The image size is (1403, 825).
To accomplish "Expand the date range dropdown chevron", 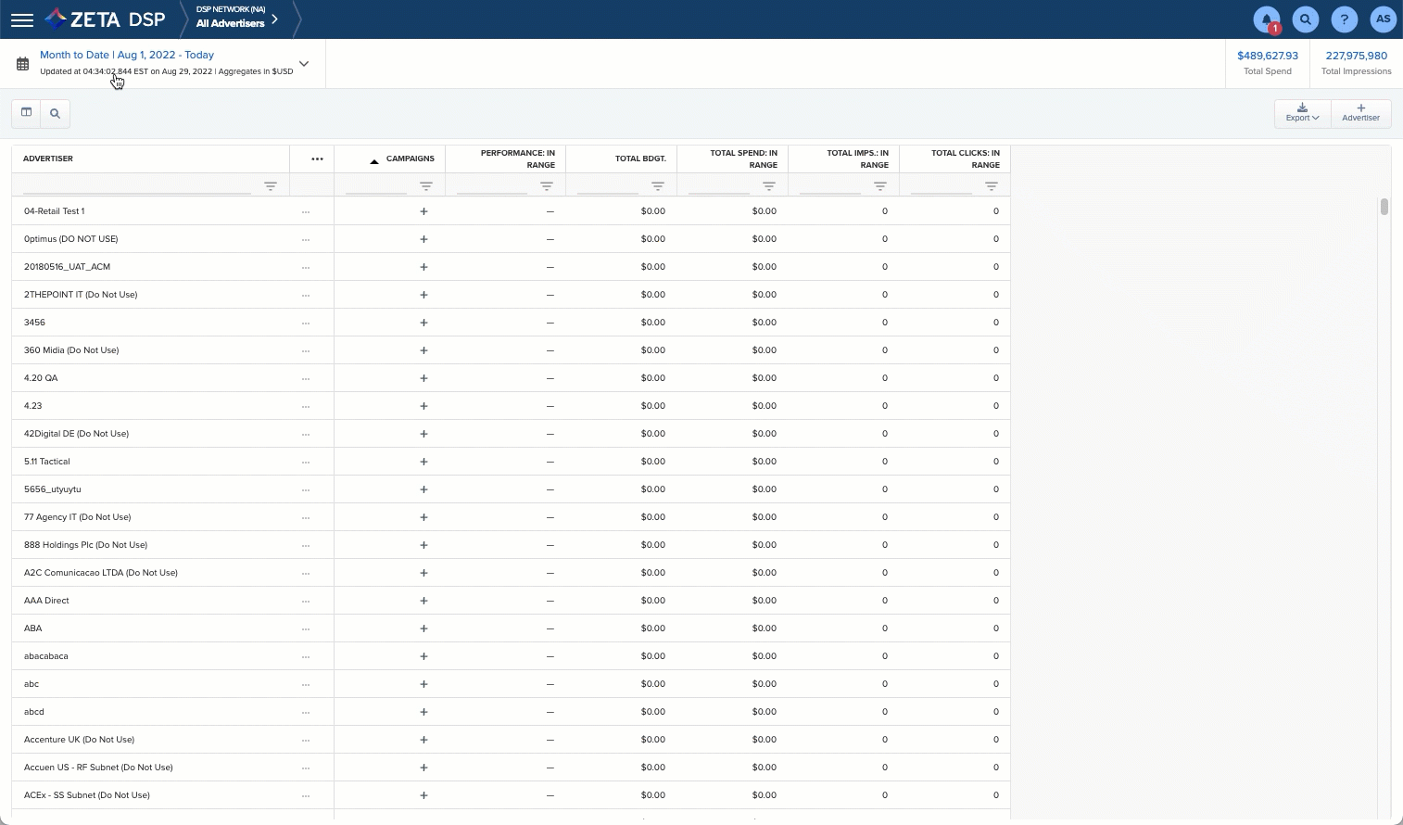I will (x=304, y=64).
